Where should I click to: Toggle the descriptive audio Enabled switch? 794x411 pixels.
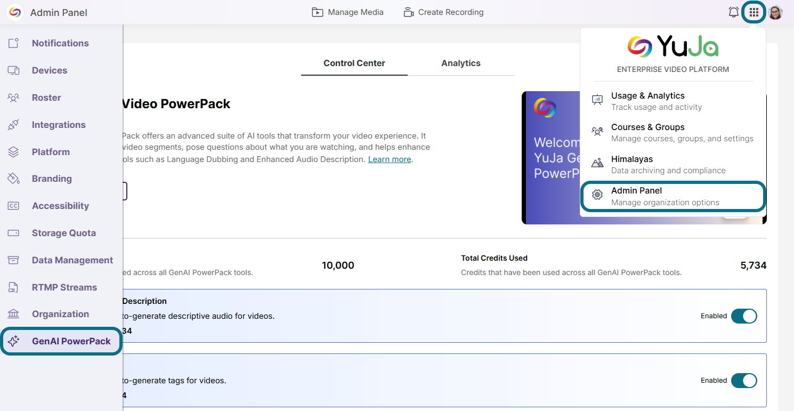point(744,316)
